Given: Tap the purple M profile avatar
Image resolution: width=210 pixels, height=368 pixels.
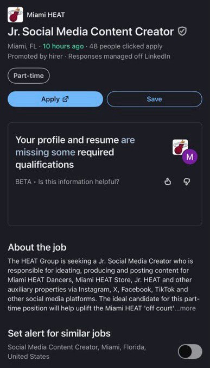Looking at the screenshot, I should 189,157.
